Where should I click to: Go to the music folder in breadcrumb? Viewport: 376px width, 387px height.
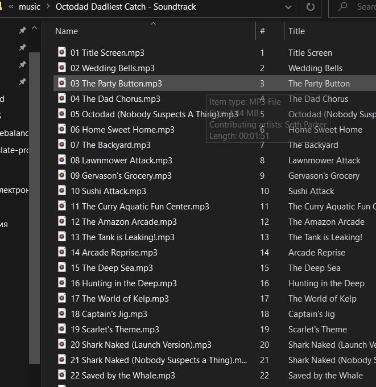click(30, 7)
